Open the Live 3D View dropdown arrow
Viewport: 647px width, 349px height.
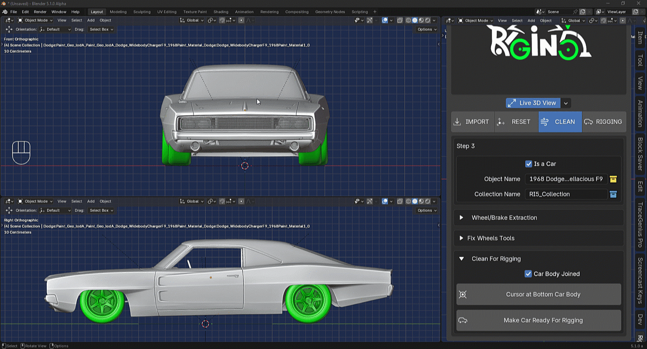click(x=566, y=103)
